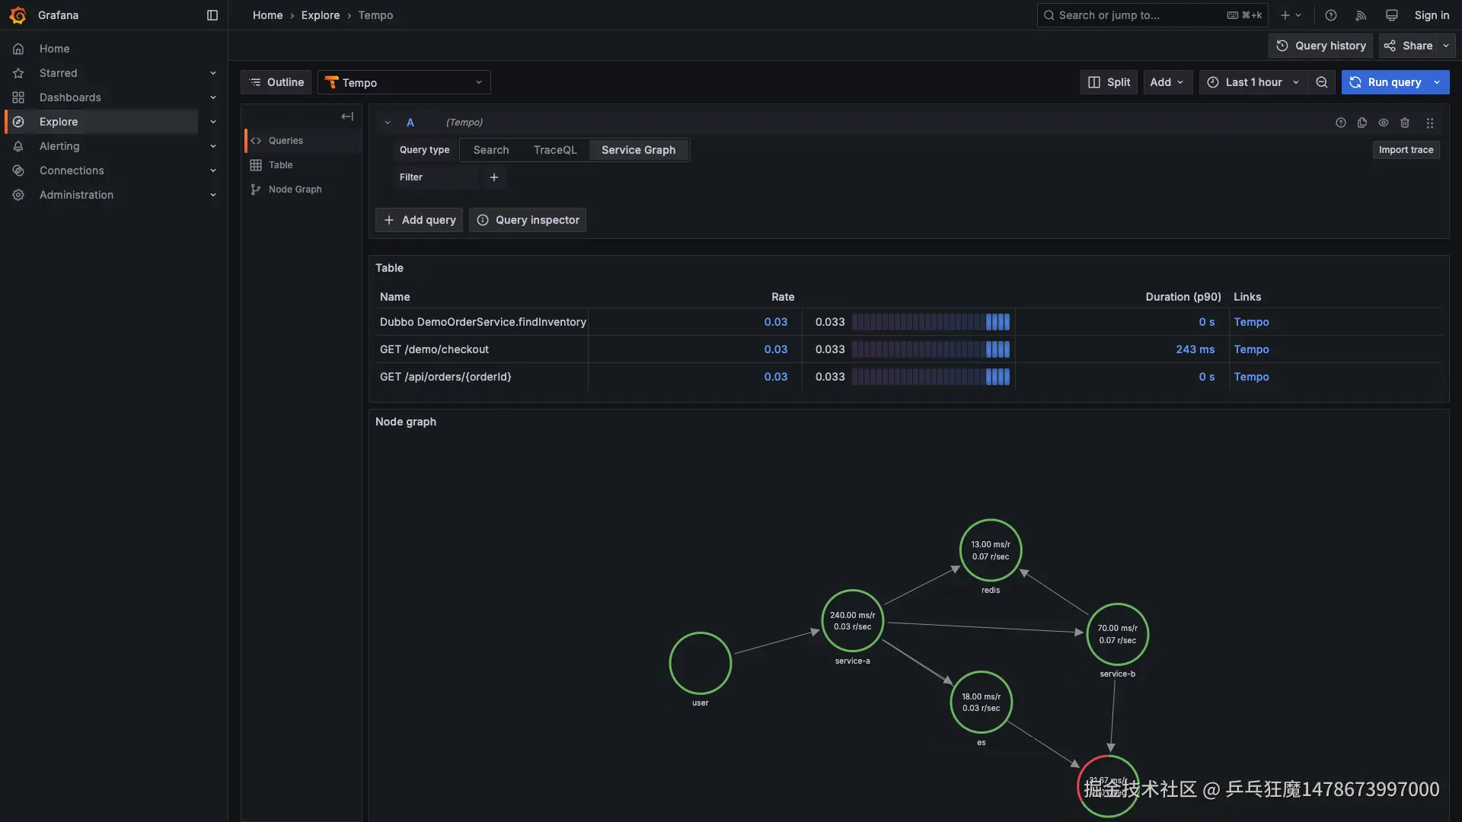This screenshot has width=1462, height=822.
Task: Click the Explore breadcrumb
Action: point(321,15)
